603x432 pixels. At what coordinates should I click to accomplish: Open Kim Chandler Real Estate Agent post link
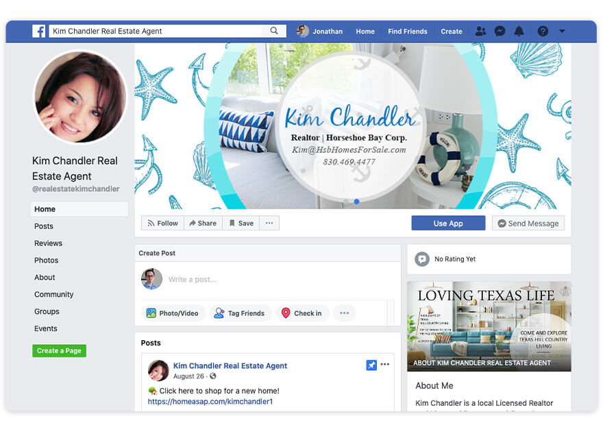(230, 365)
